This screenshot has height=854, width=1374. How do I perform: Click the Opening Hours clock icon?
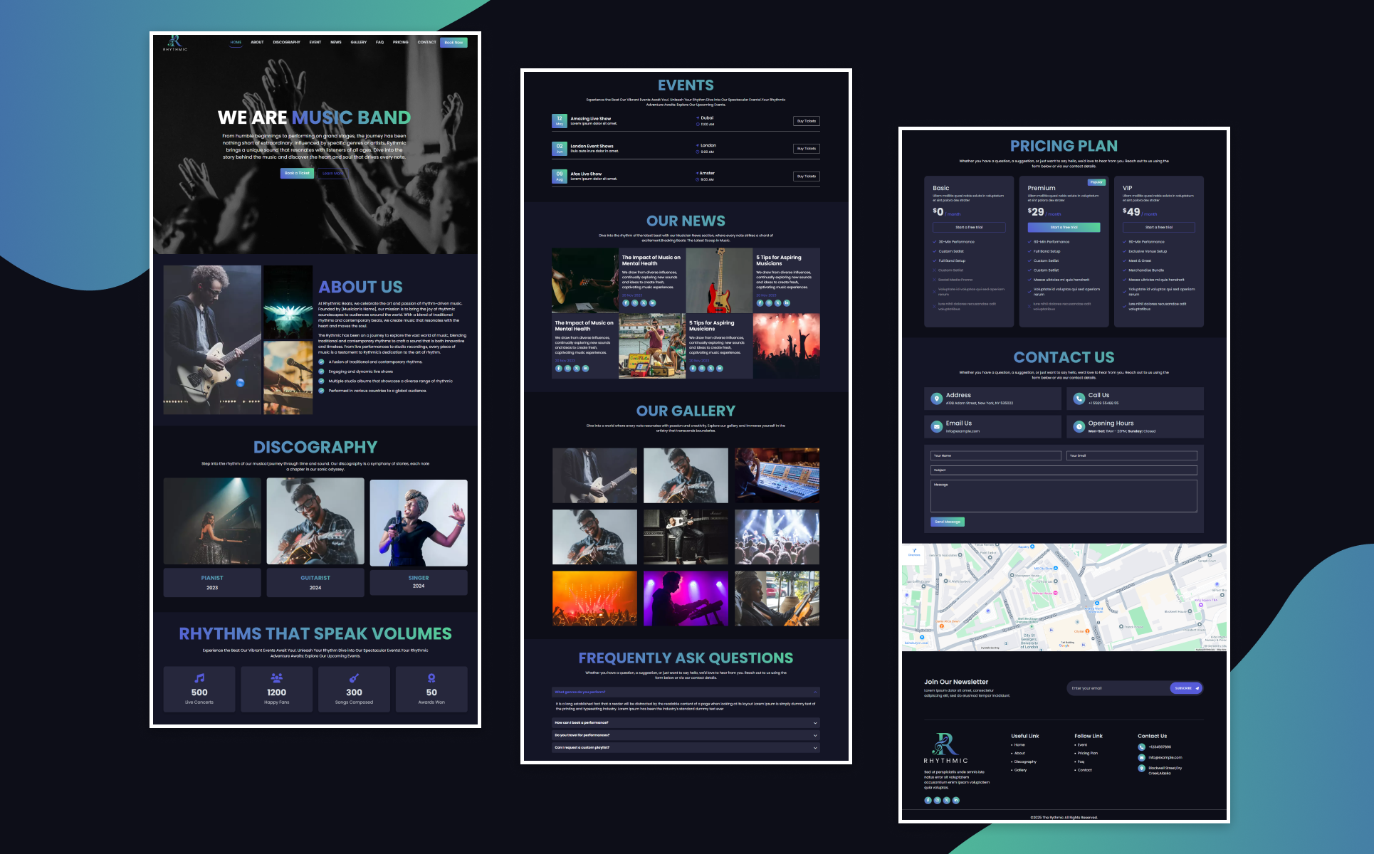(1079, 426)
